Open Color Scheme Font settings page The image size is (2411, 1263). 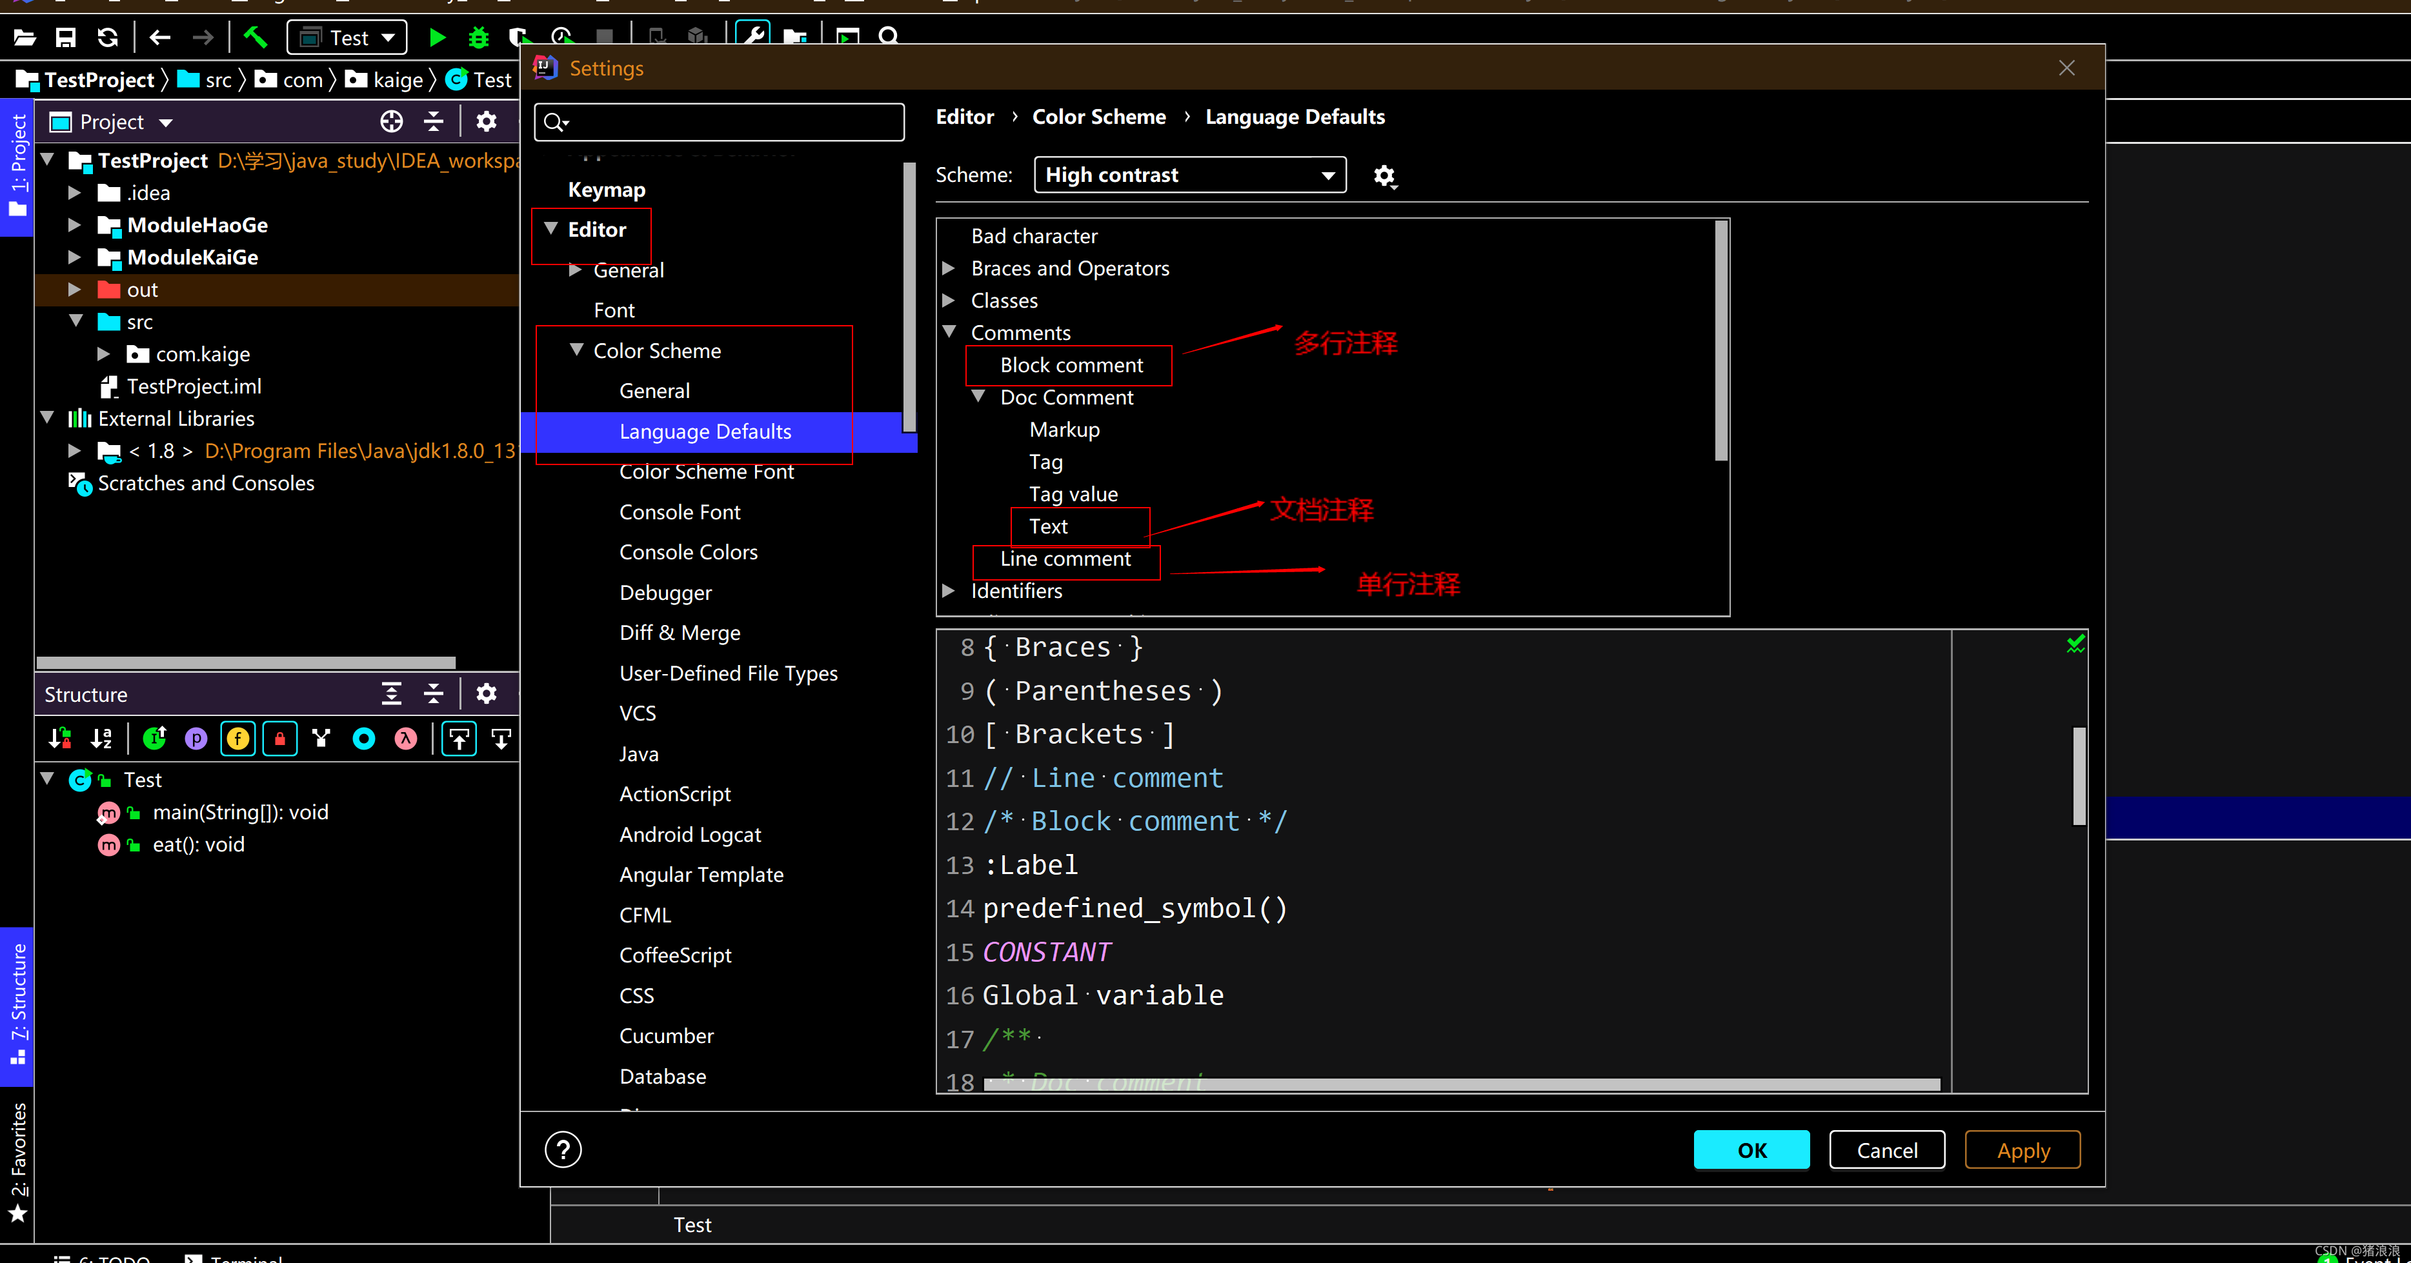(706, 472)
